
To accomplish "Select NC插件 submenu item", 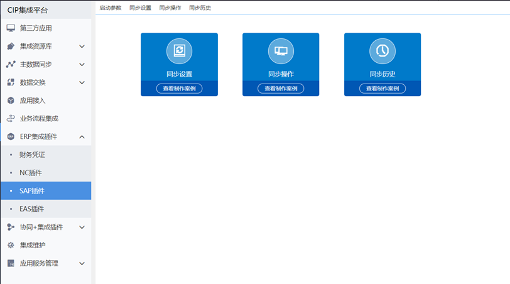I will (x=46, y=173).
